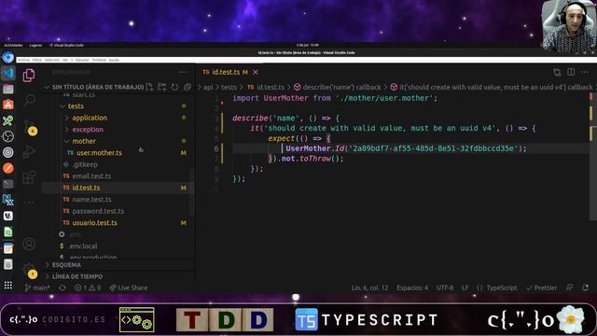597x336 pixels.
Task: Open the Explorer view in the activity bar
Action: point(29,76)
